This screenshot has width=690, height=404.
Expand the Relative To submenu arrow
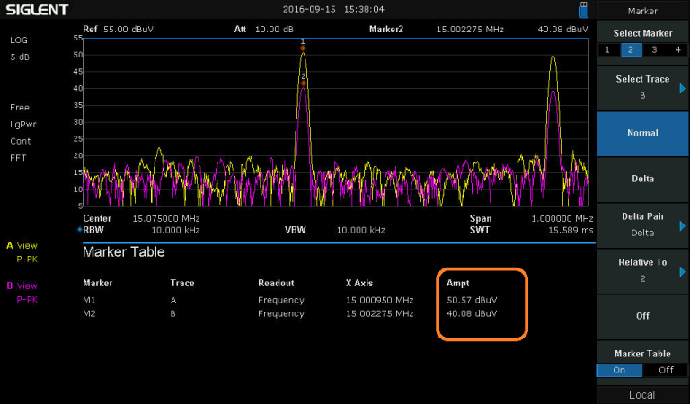click(x=682, y=271)
